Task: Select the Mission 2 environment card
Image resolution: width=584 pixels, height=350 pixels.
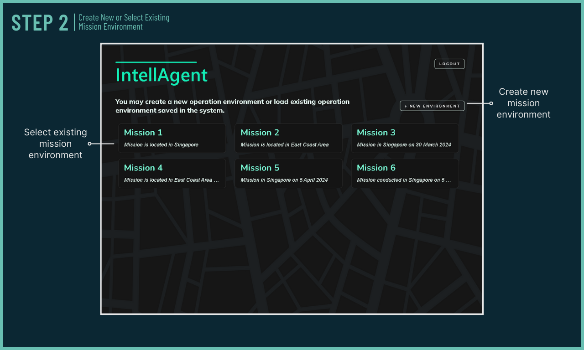Action: click(288, 138)
